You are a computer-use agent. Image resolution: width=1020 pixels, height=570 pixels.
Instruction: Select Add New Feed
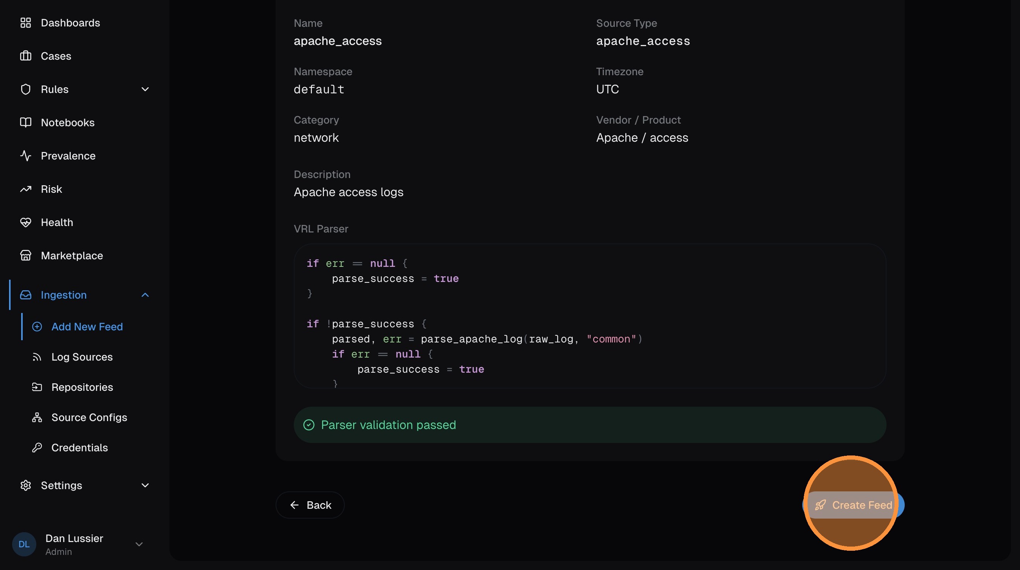point(87,327)
